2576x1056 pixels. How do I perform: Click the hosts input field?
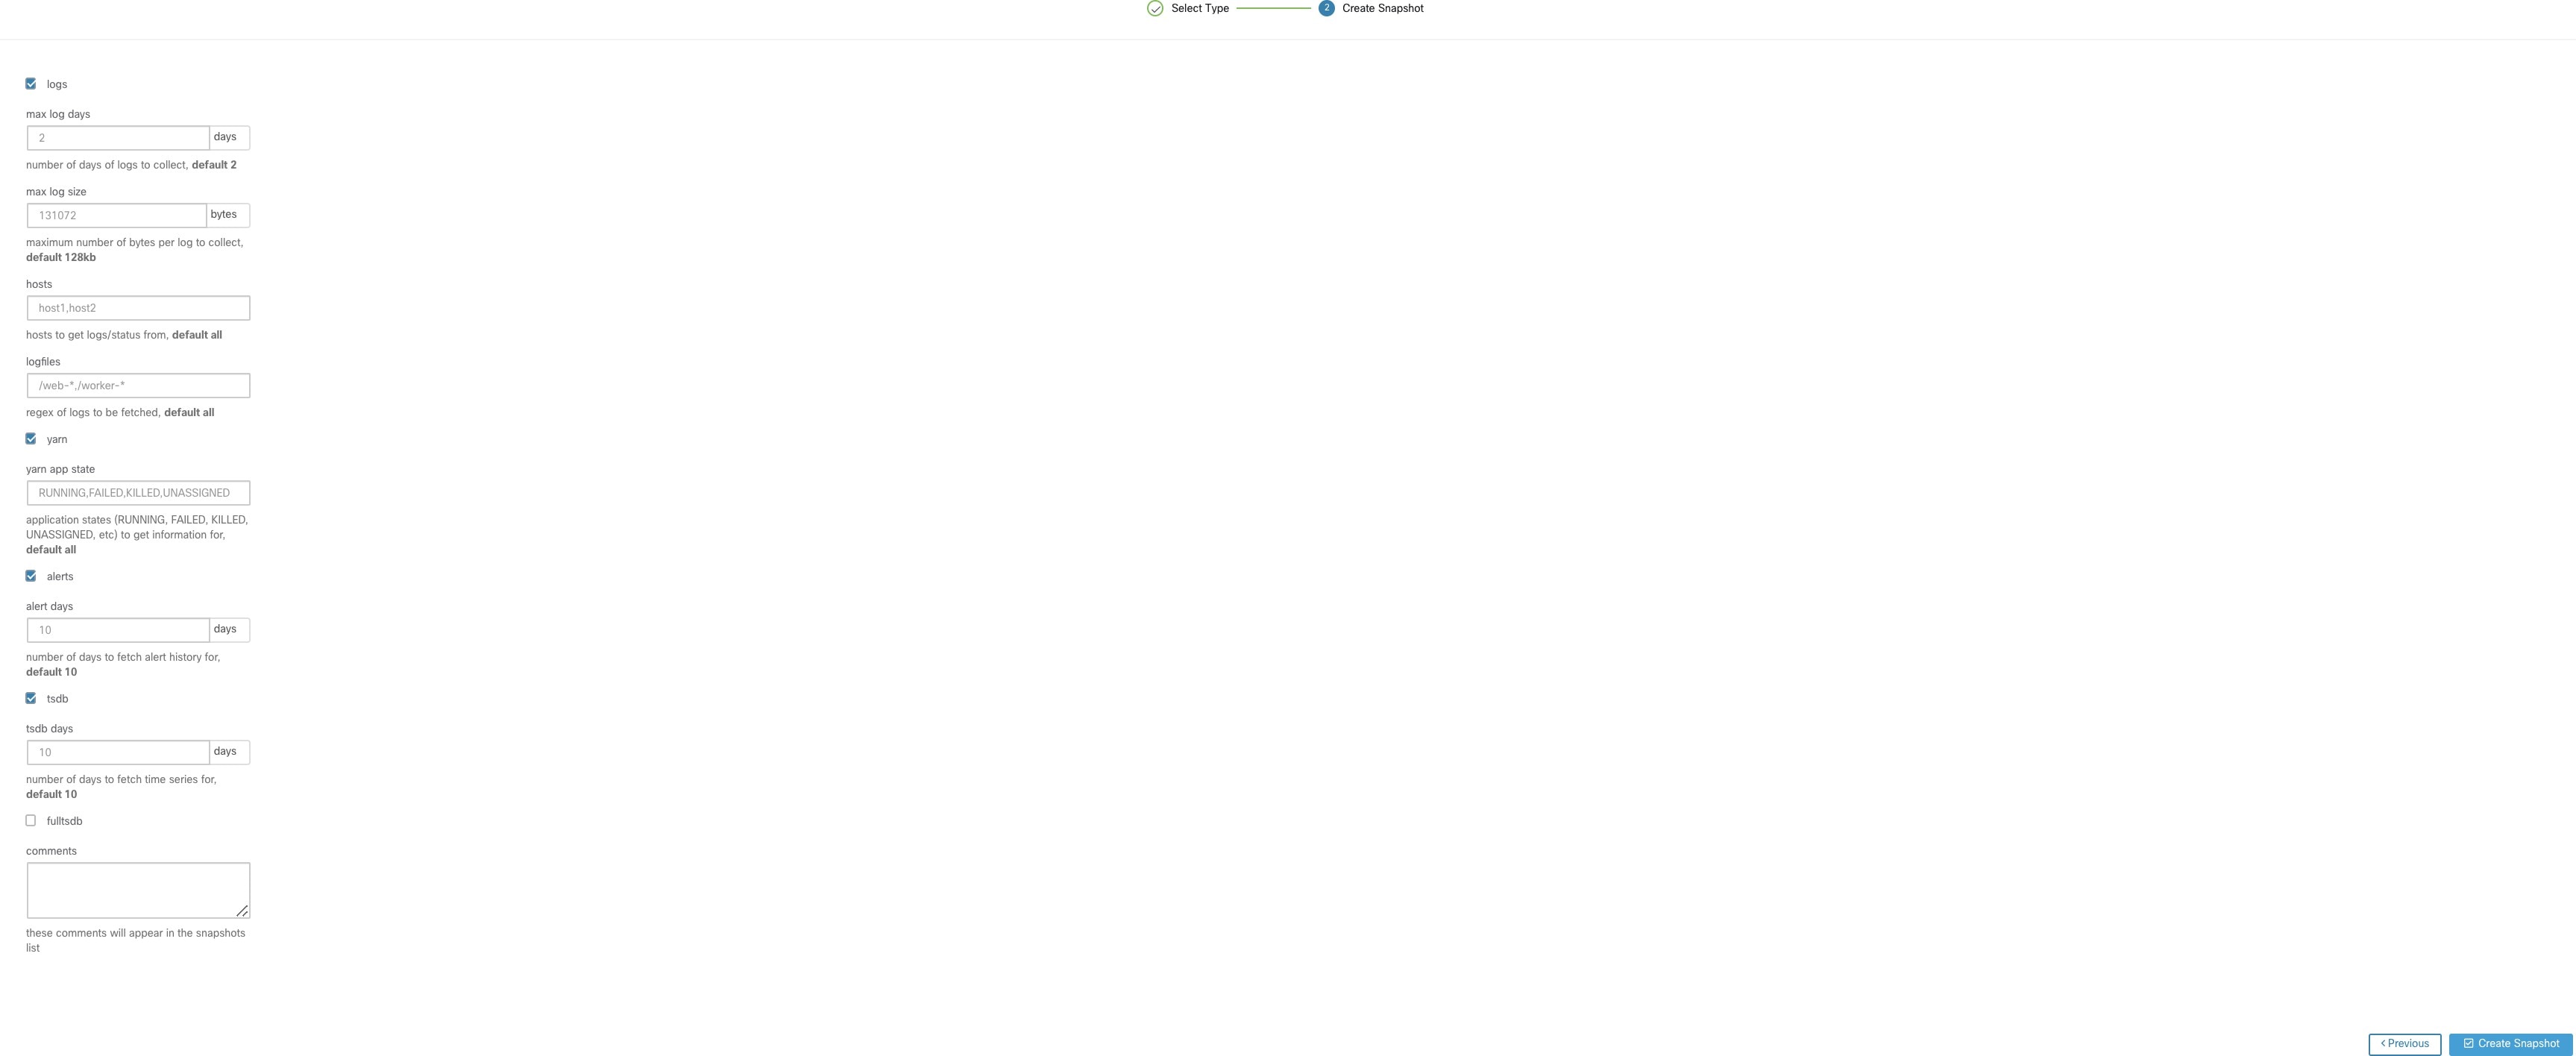tap(138, 309)
